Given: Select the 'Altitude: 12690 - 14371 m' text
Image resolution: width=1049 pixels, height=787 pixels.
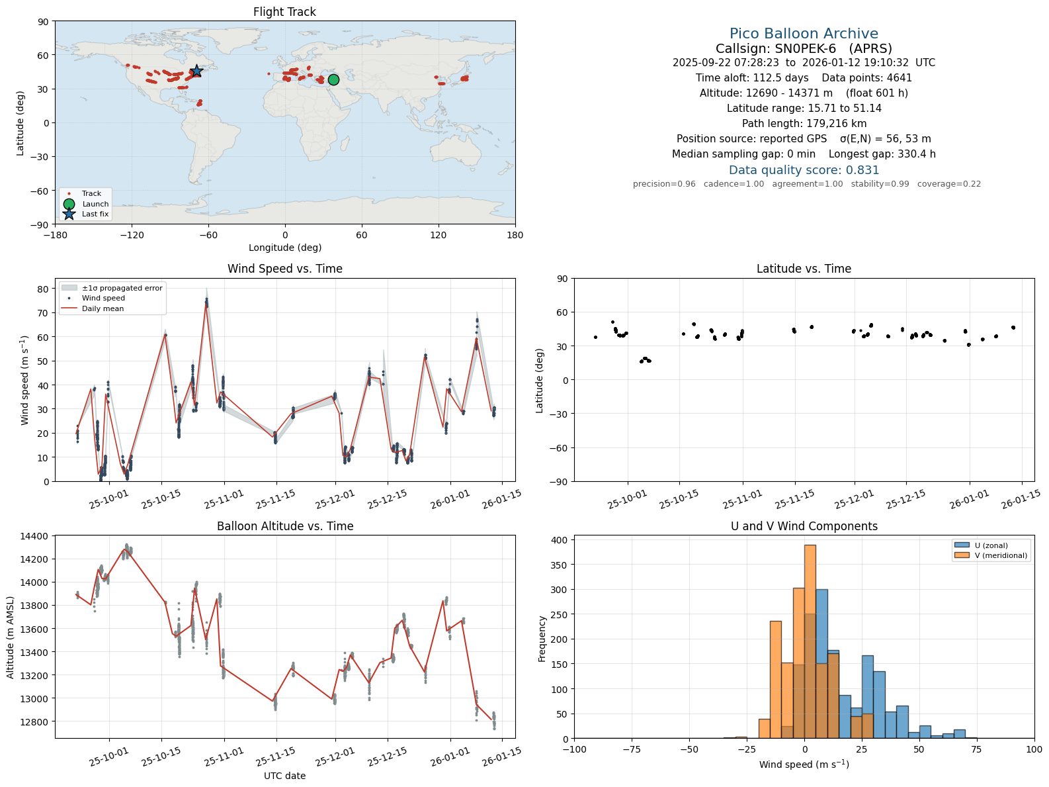Looking at the screenshot, I should [x=766, y=93].
